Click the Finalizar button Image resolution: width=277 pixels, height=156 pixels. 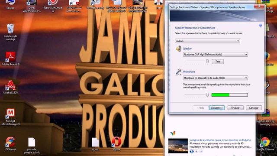pyautogui.click(x=235, y=108)
